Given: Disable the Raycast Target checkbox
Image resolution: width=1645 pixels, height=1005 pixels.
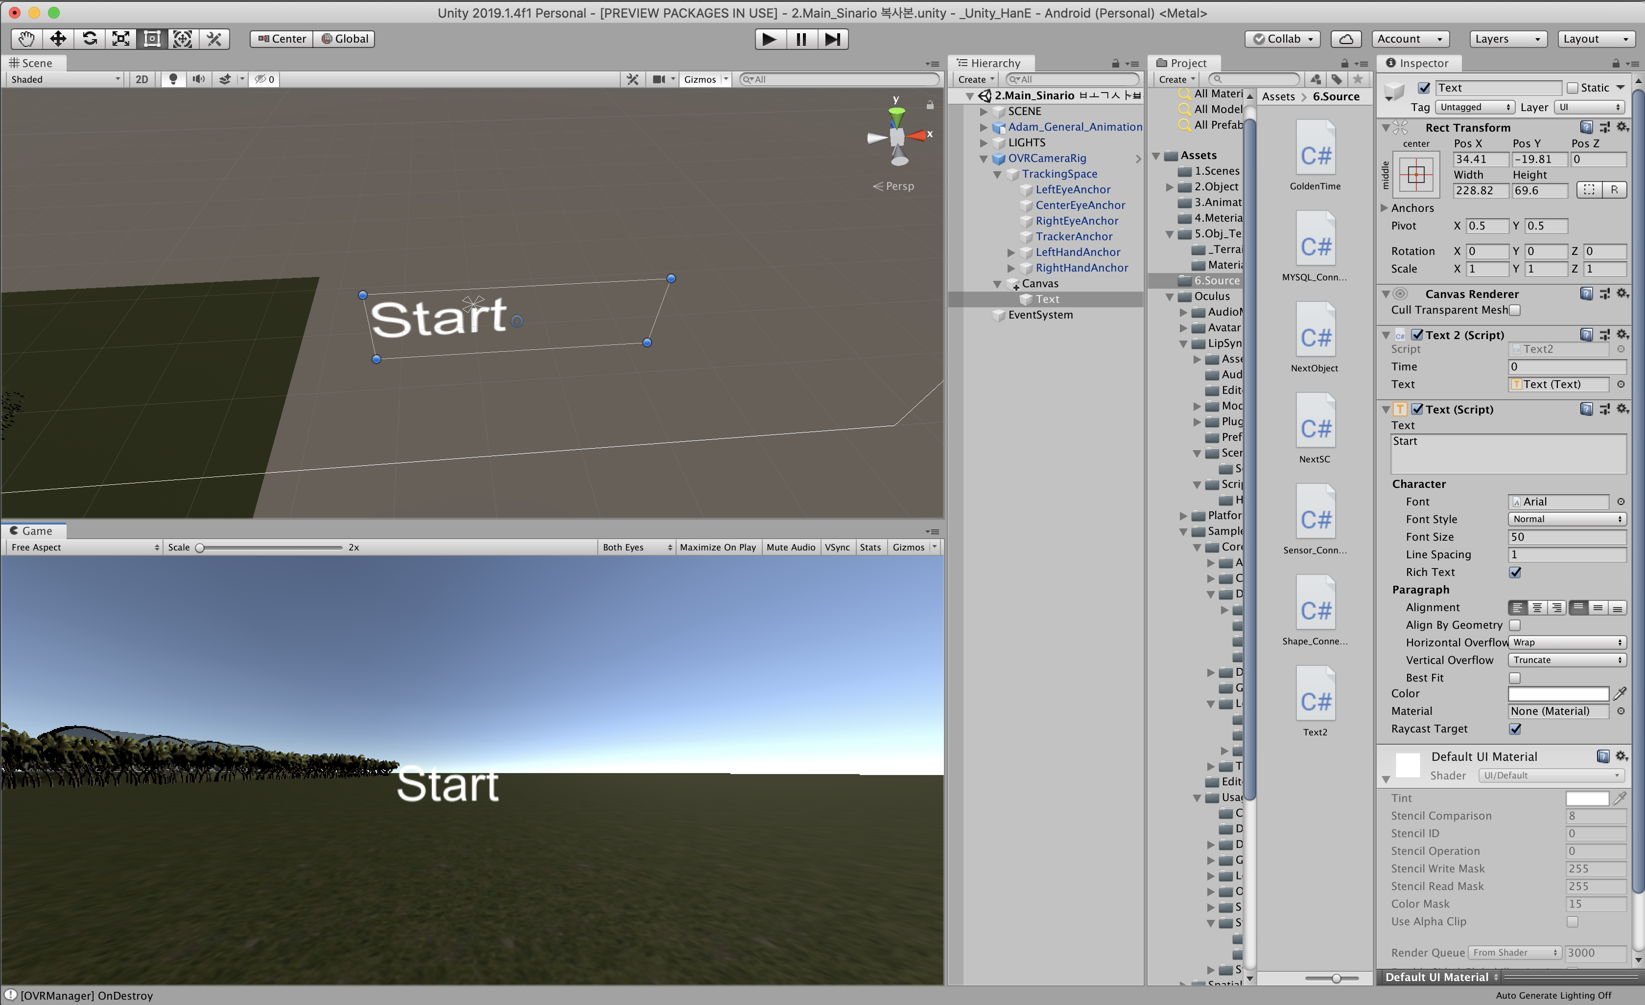Looking at the screenshot, I should [1515, 729].
